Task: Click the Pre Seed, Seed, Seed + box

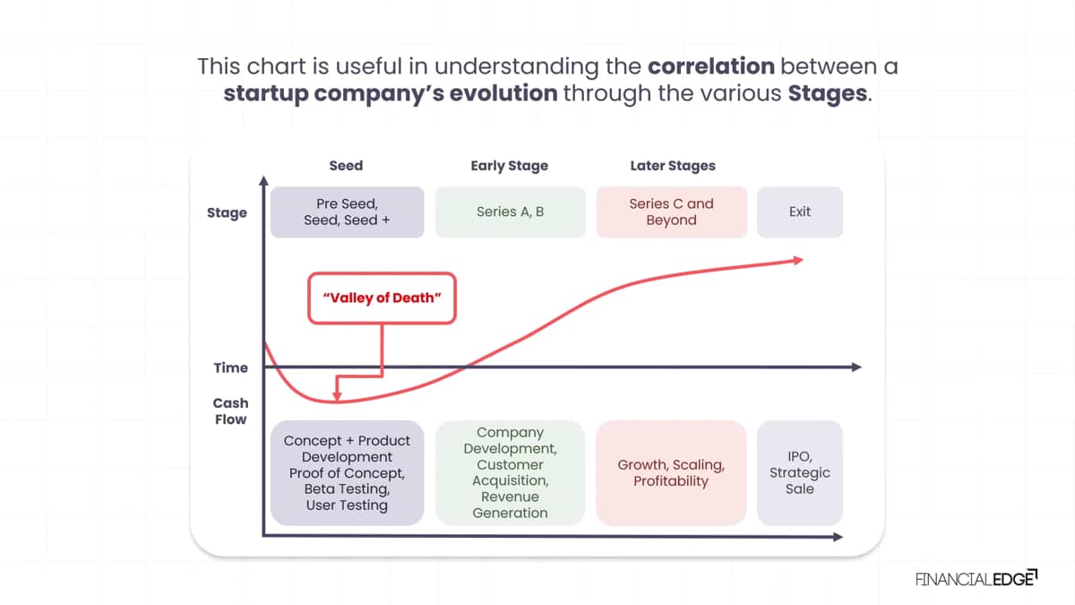Action: point(348,212)
